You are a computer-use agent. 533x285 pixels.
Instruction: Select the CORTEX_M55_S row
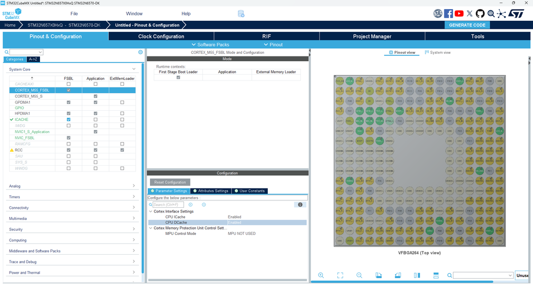[x=73, y=96]
